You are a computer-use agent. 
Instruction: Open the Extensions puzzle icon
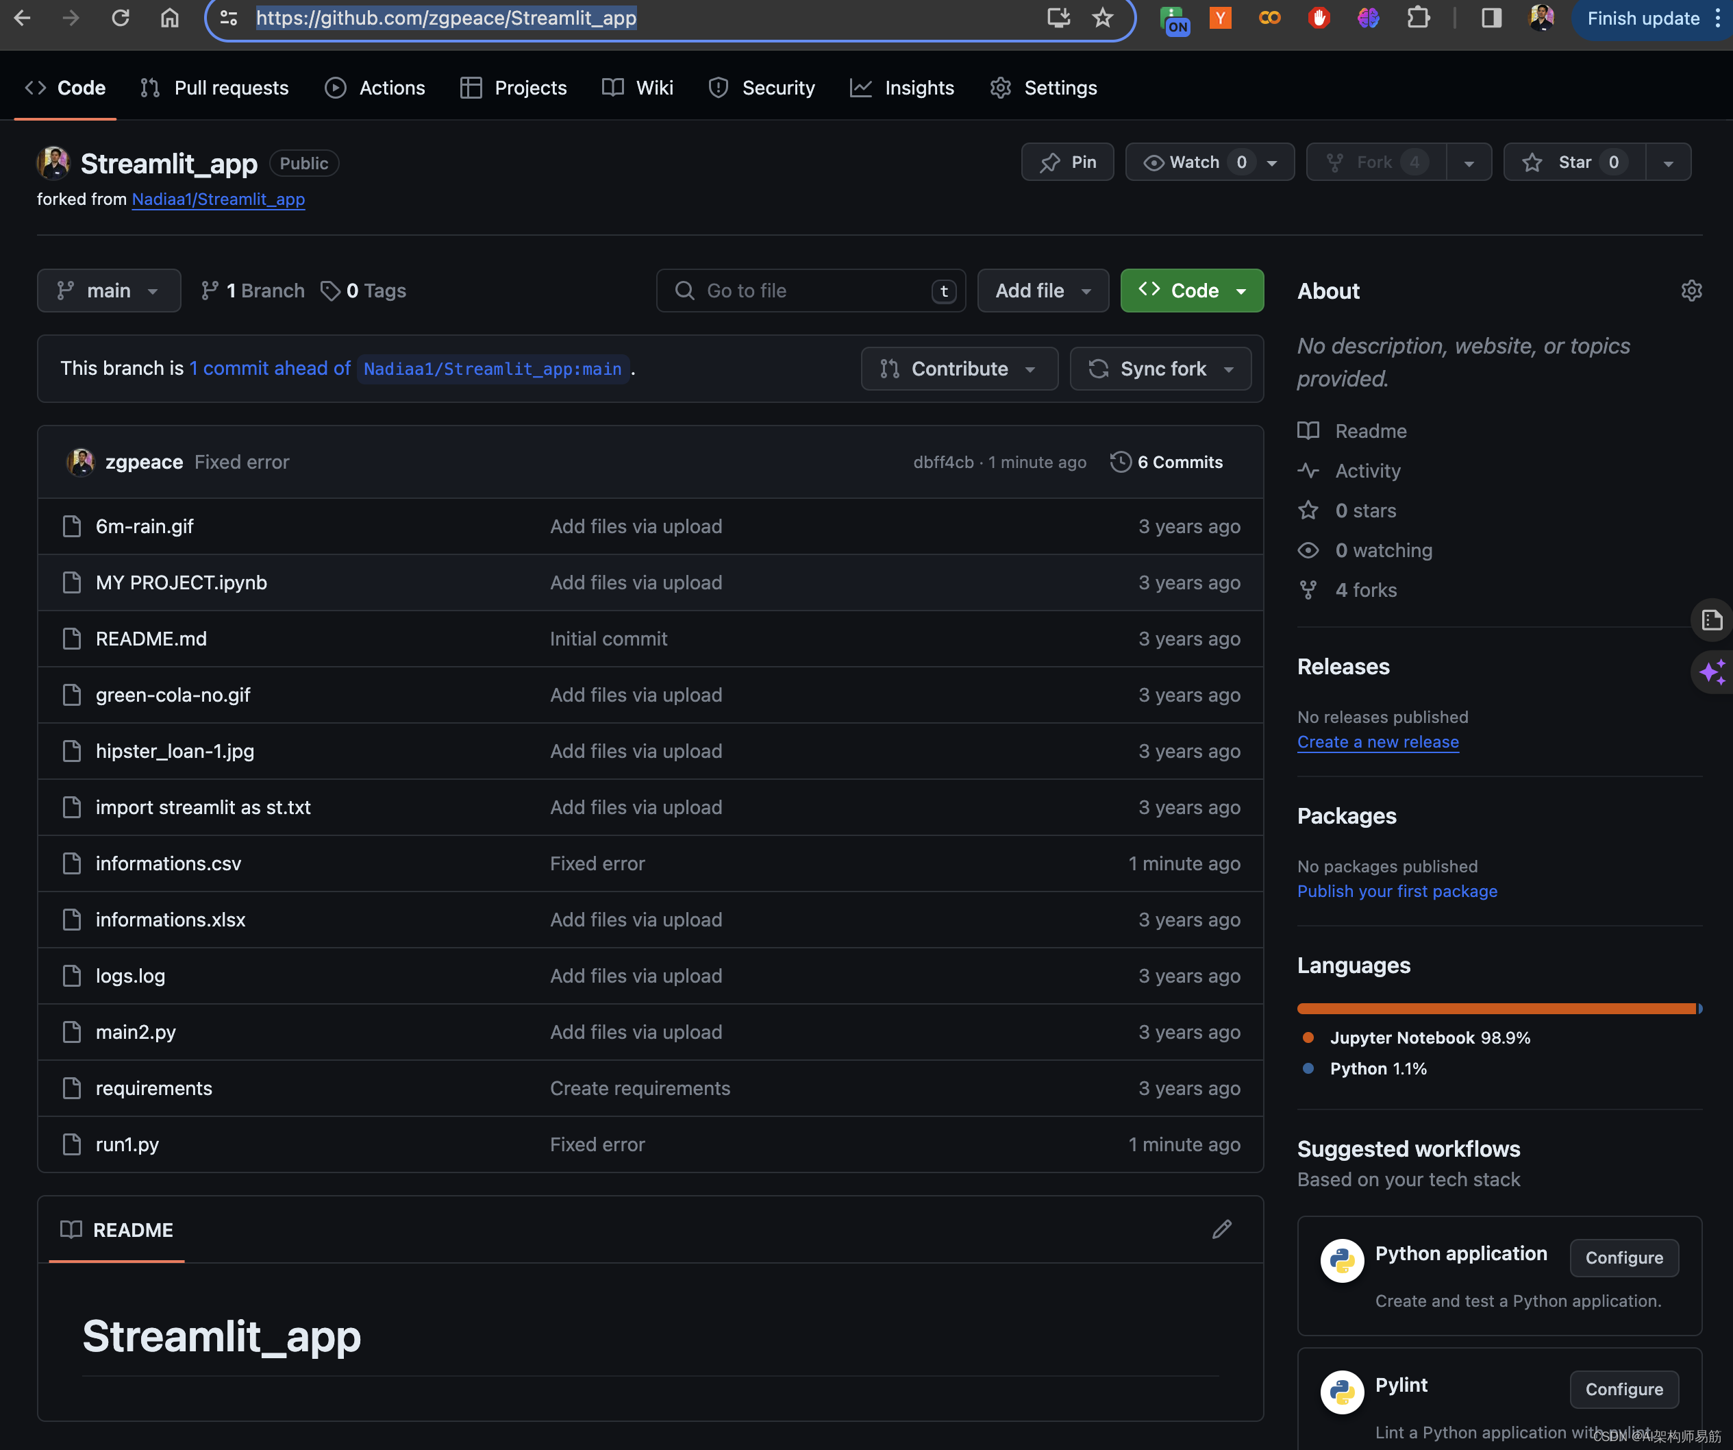(1418, 17)
